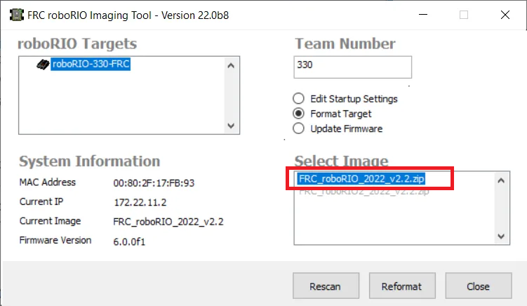527x306 pixels.
Task: Select image FRC_roboRIO_2022_v2.2.zip
Action: [x=361, y=178]
